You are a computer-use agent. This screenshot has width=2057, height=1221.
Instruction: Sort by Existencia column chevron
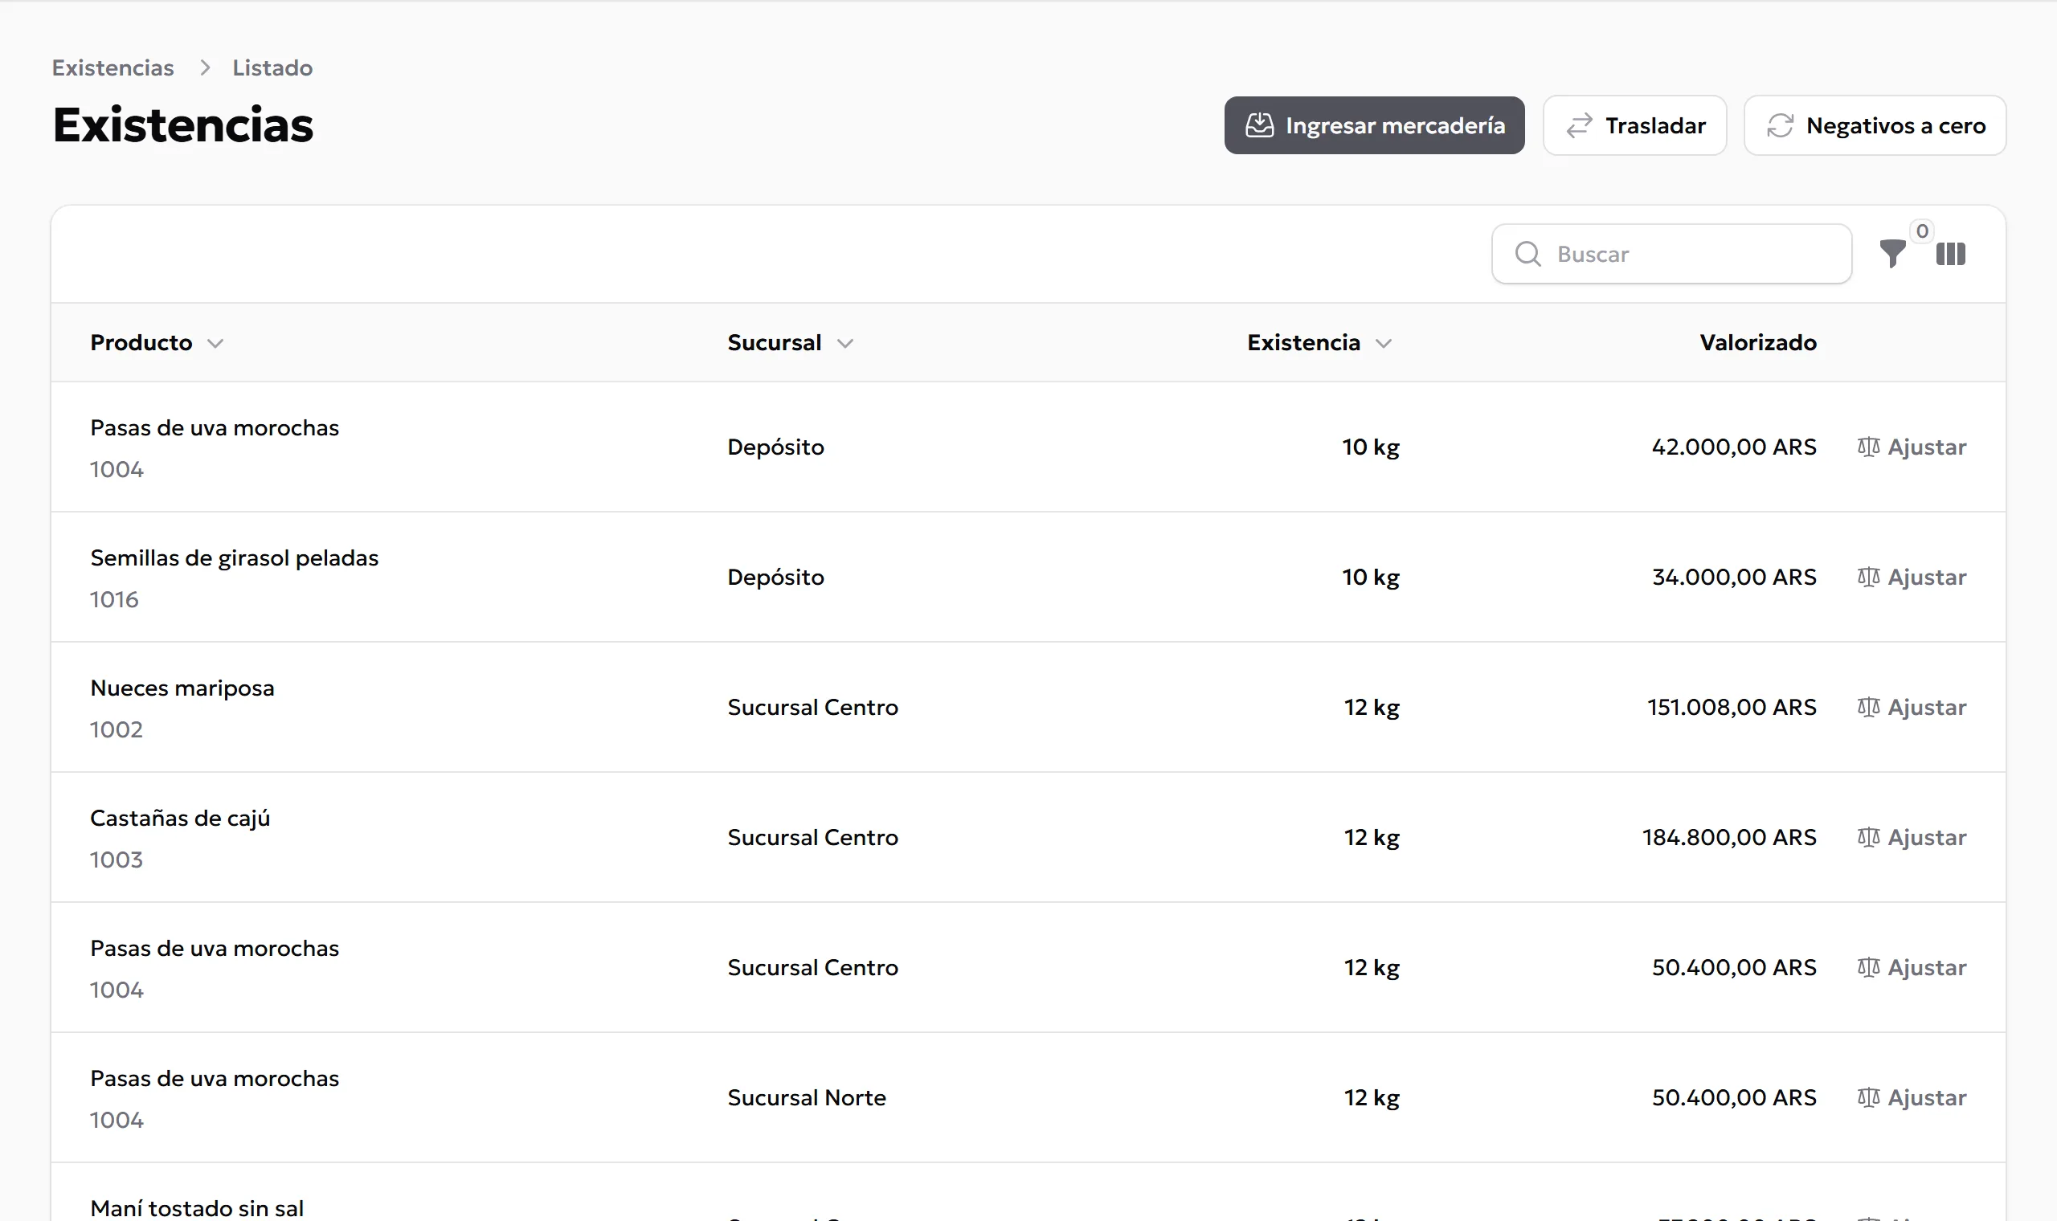(1383, 343)
